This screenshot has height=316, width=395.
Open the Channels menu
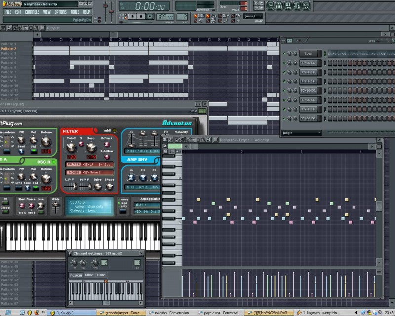coord(32,12)
